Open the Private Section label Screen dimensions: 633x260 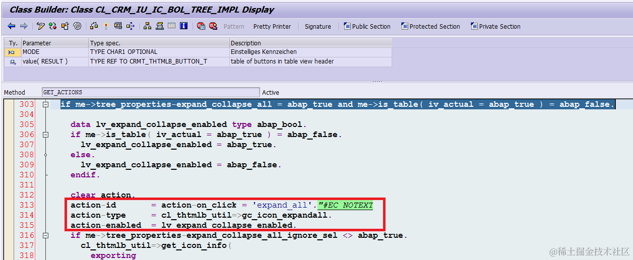500,27
